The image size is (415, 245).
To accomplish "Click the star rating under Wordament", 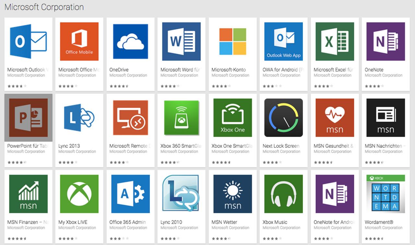I will click(374, 239).
